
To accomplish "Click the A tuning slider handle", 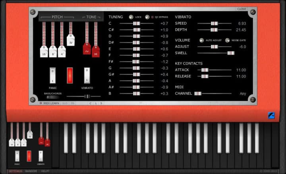I will (136, 81).
